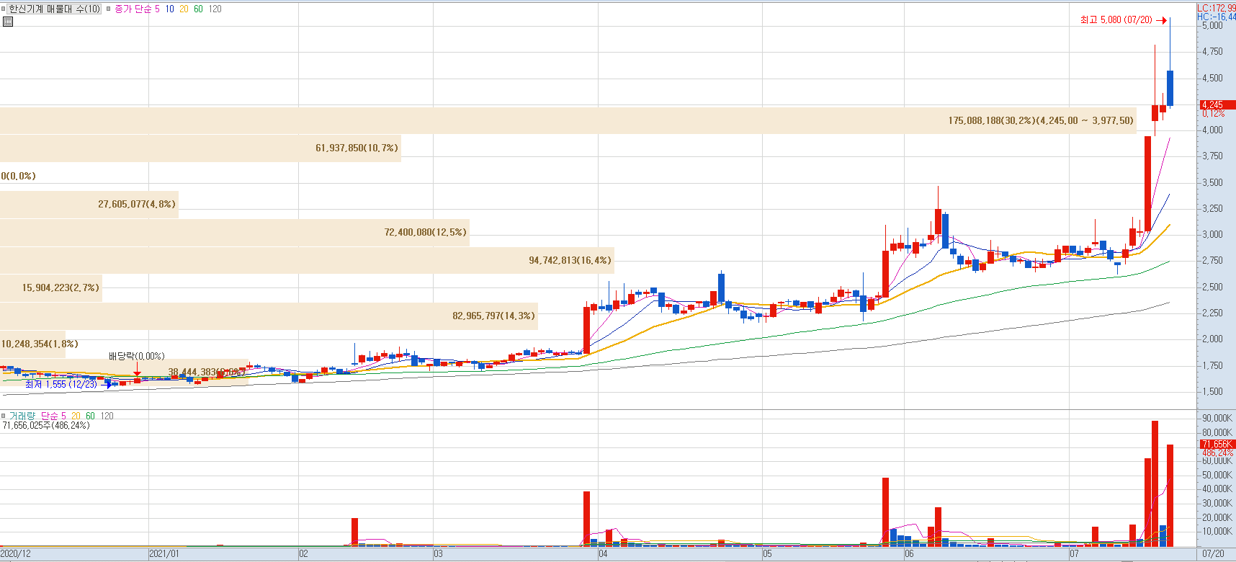
Task: Click the 50,000K volume axis label
Action: point(1217,476)
